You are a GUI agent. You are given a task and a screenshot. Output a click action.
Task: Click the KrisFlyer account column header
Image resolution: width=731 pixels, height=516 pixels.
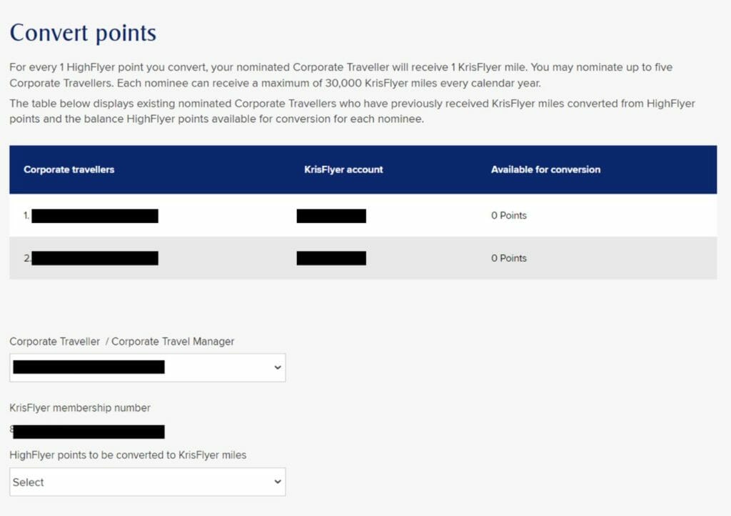pos(343,169)
